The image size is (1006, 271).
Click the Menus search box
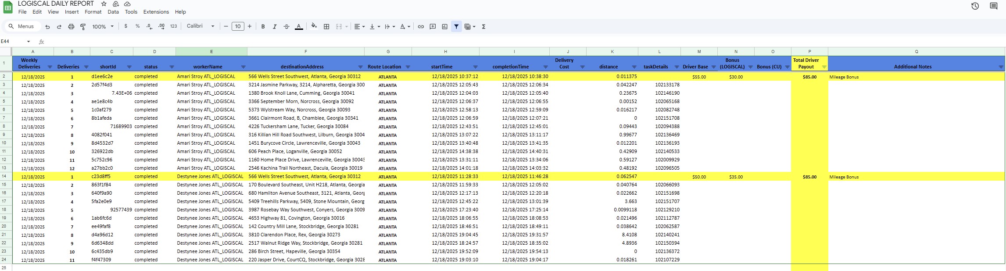22,26
